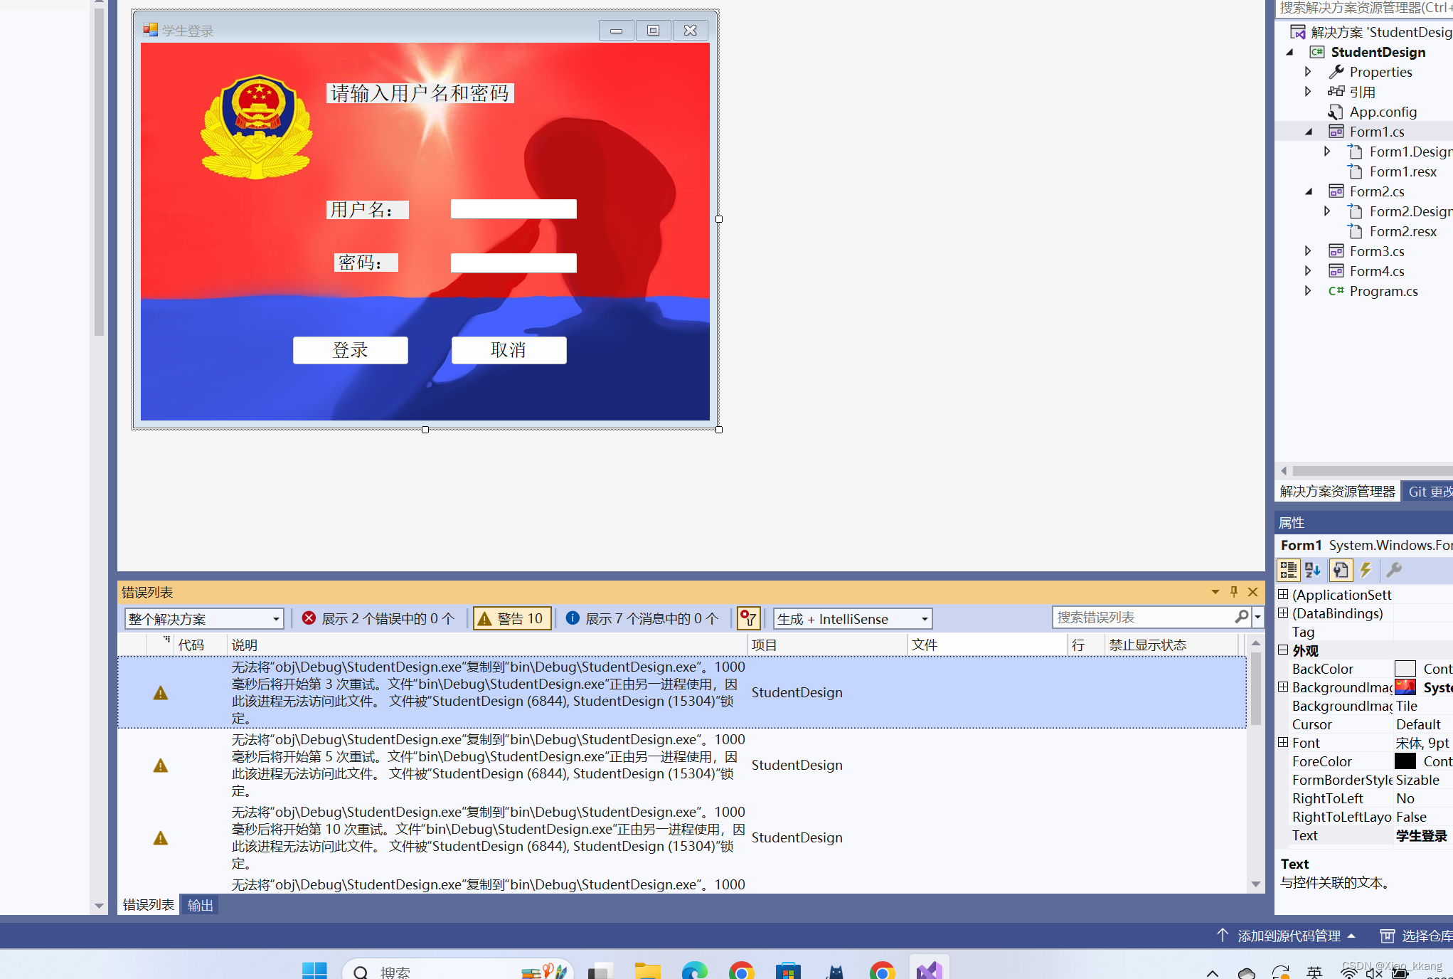
Task: Open the entire solution scope dropdown
Action: coord(203,618)
